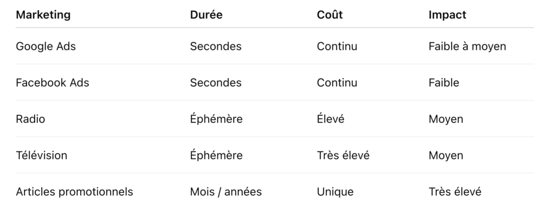Select the Continu cost cell for Facebook Ads

pyautogui.click(x=337, y=83)
